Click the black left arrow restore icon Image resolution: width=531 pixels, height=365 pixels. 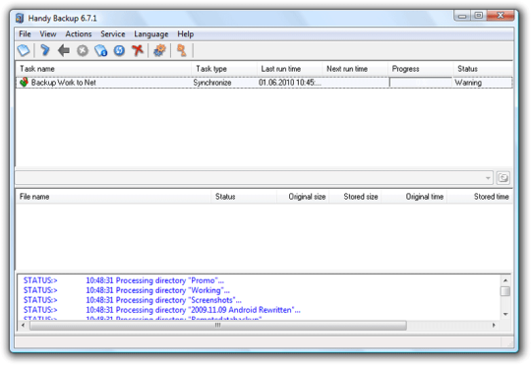pyautogui.click(x=63, y=50)
